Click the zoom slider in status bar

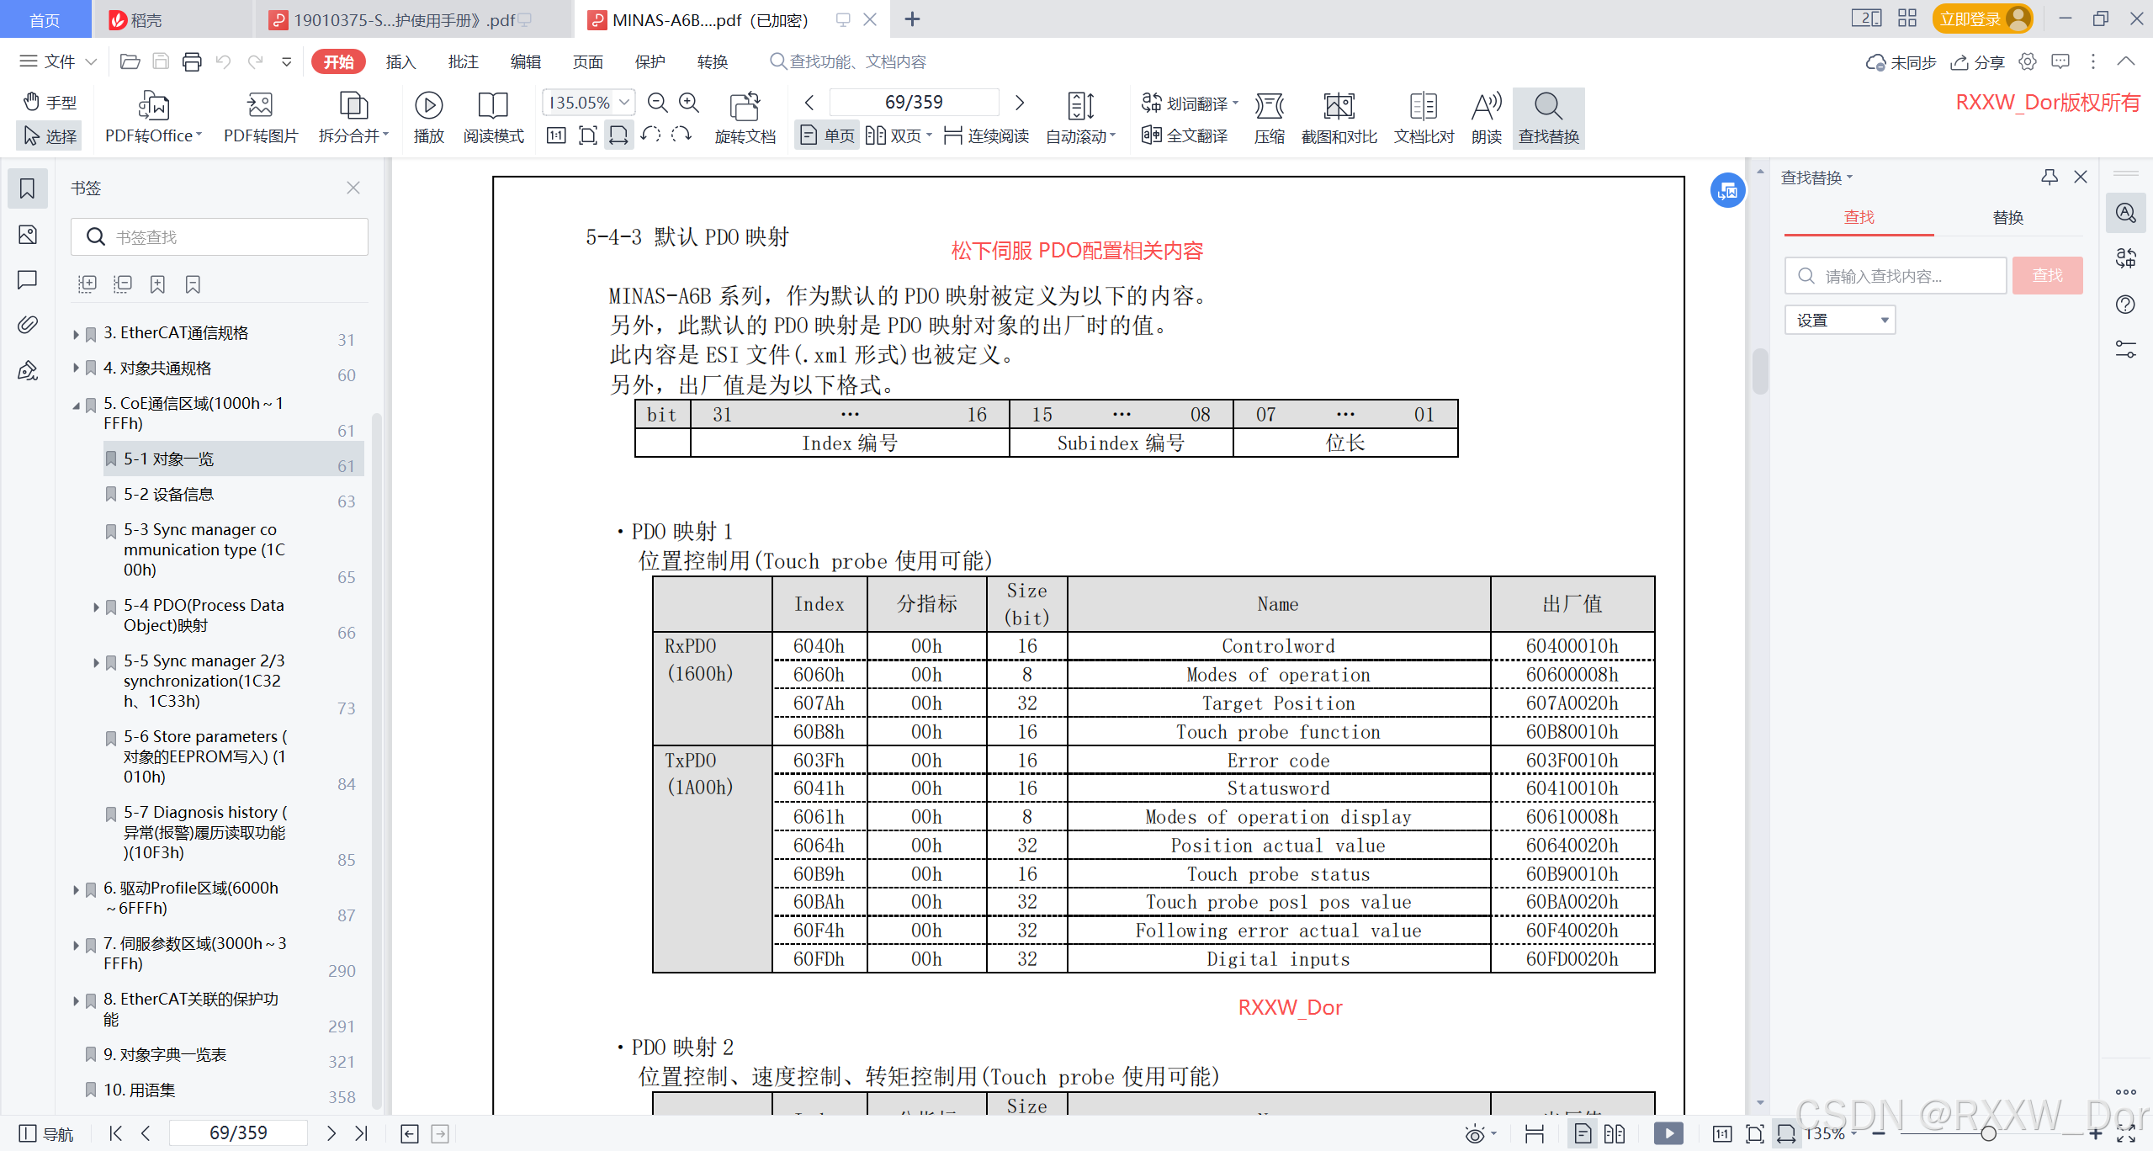pos(1988,1133)
